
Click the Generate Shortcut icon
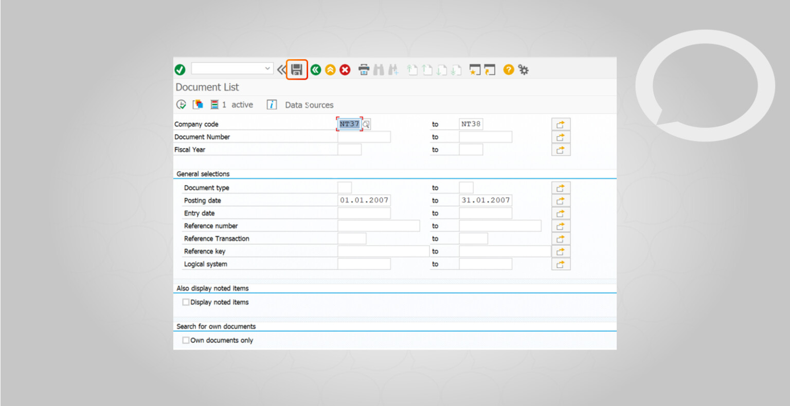(490, 69)
